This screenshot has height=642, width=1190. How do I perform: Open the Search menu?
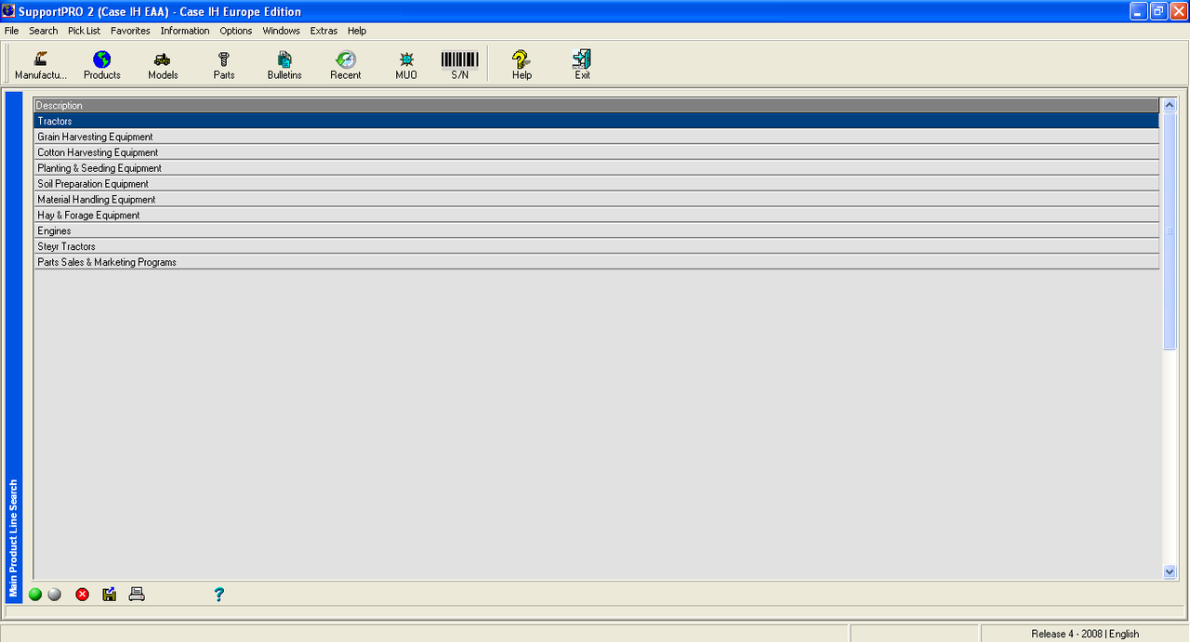(x=43, y=31)
